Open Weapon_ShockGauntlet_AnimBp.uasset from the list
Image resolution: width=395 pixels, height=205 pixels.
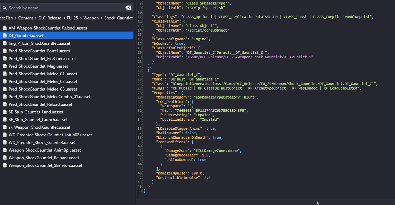(x=45, y=150)
